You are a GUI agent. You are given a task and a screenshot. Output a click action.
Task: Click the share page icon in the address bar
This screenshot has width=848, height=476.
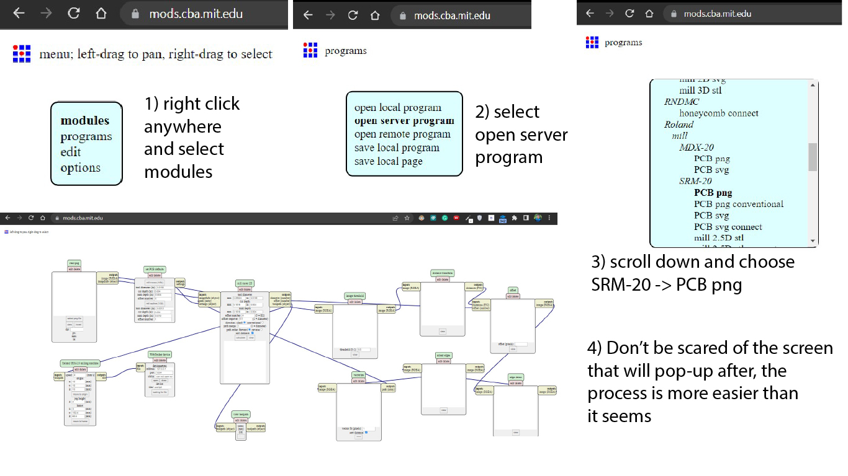point(395,218)
